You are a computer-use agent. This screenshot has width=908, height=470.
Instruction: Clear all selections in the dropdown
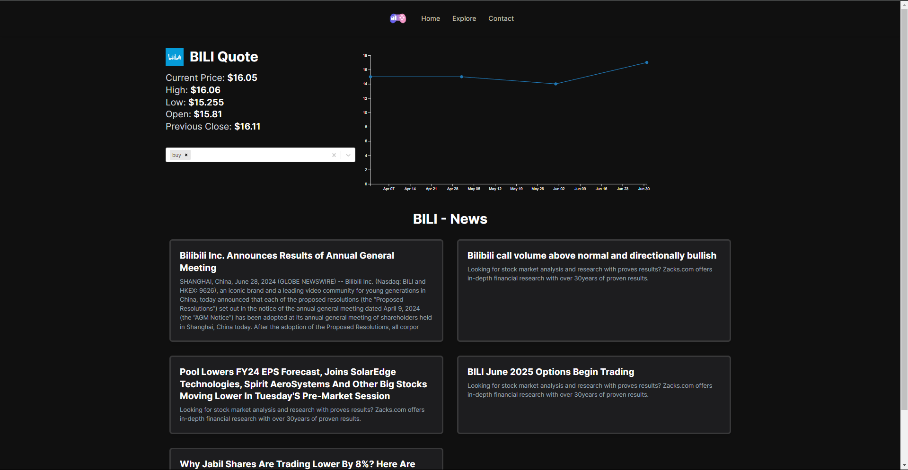pos(334,155)
